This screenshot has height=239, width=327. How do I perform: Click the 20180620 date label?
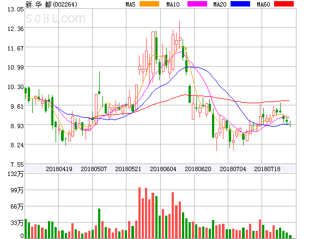click(x=198, y=169)
